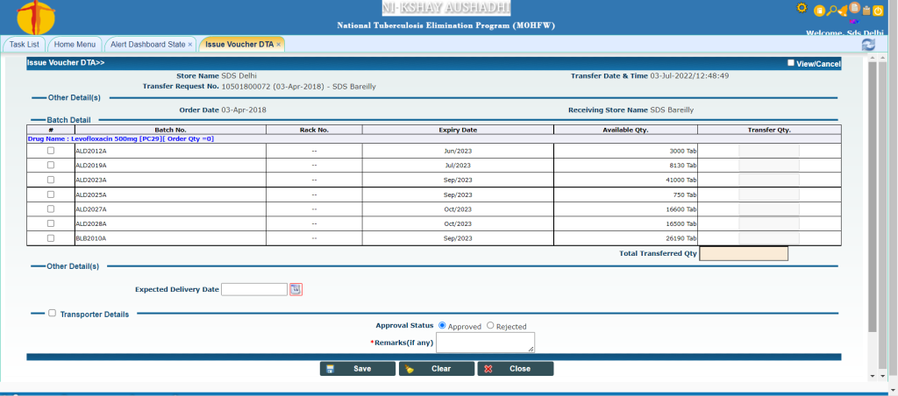This screenshot has height=396, width=898.
Task: Click the yellow power logout icon
Action: pos(878,11)
